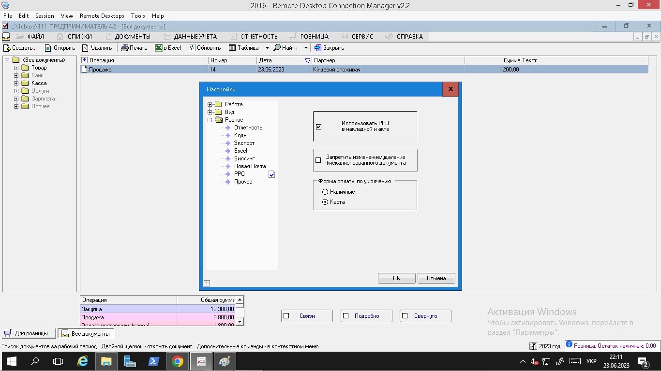Select the Новая Почта settings item

[x=250, y=166]
